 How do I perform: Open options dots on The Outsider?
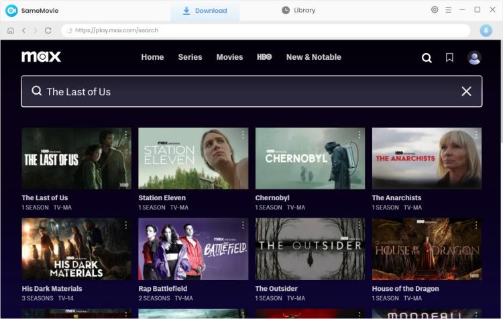point(359,225)
